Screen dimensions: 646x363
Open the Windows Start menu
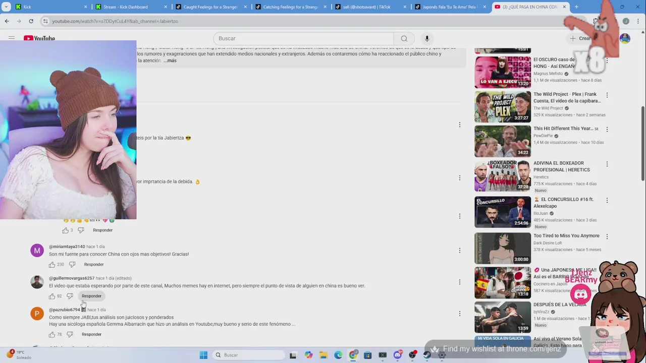coord(203,355)
